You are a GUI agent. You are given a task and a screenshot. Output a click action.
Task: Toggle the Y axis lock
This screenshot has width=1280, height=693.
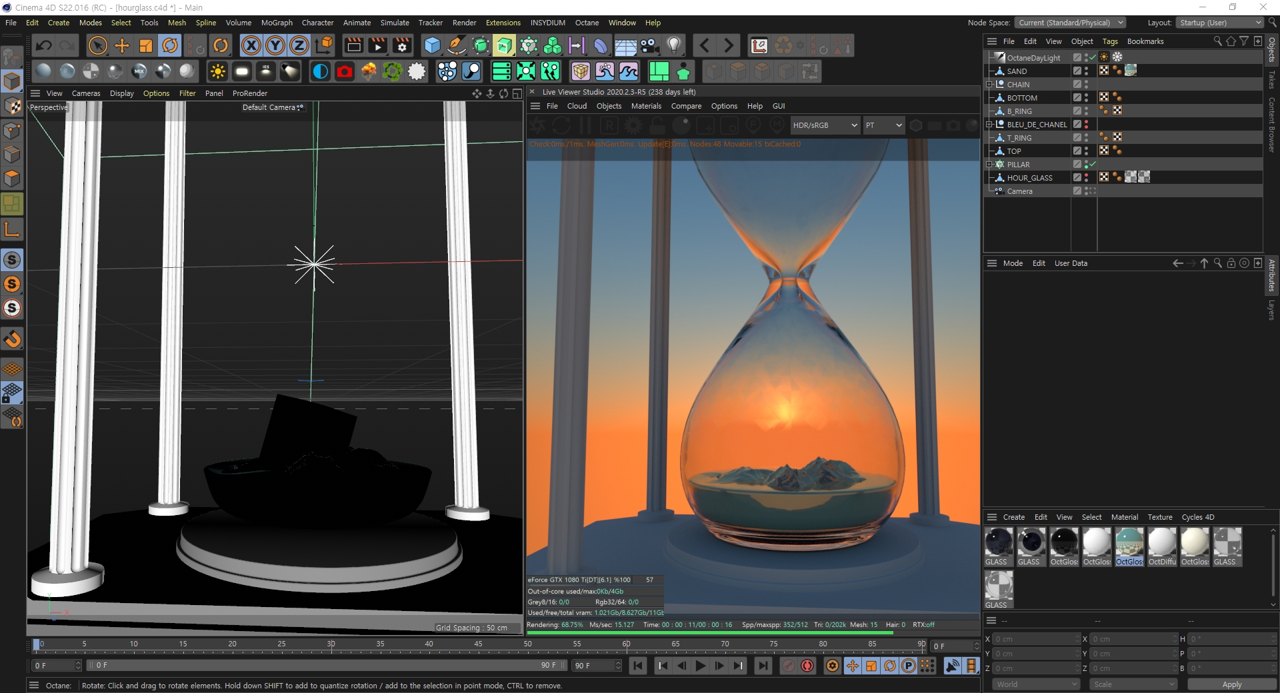[x=275, y=46]
